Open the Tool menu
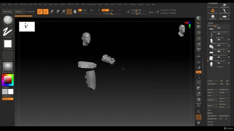This screenshot has height=131, width=234. click(126, 4)
